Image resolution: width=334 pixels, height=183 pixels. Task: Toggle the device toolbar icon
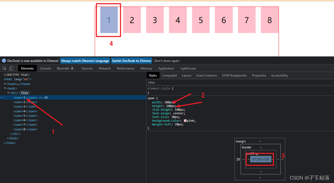click(11, 68)
